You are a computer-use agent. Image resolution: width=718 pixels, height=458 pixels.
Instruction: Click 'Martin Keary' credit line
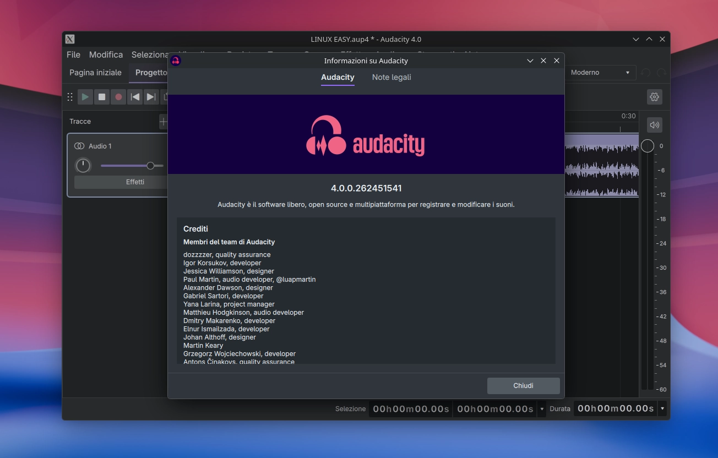(203, 346)
